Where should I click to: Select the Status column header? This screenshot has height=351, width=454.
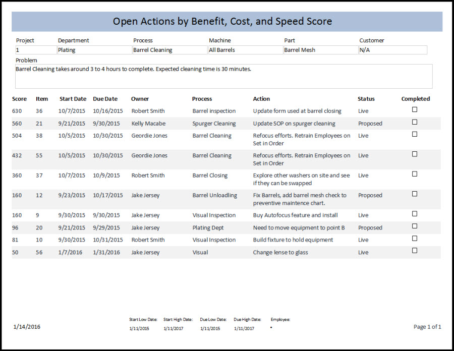pyautogui.click(x=366, y=99)
